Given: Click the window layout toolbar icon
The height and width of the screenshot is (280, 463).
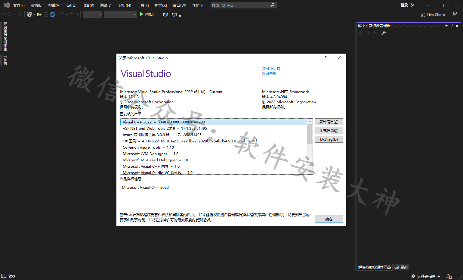Looking at the screenshot, I should (x=174, y=14).
